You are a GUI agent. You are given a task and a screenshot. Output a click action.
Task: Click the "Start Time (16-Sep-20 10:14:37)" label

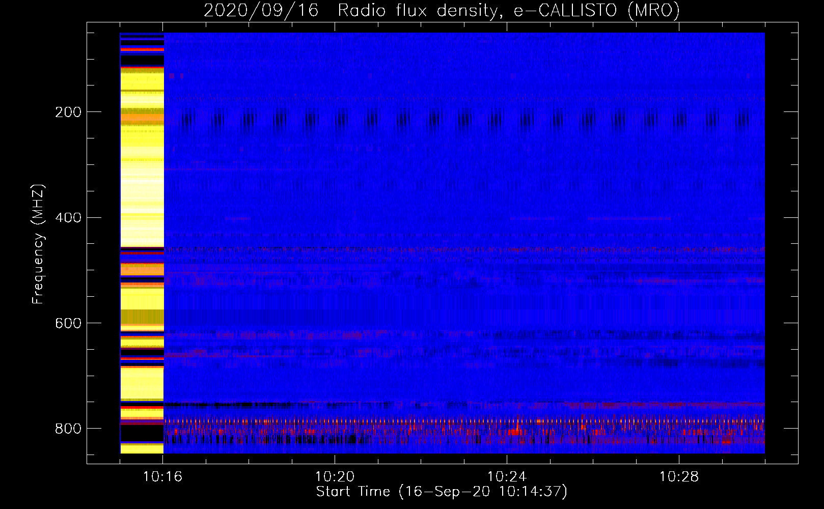442,492
